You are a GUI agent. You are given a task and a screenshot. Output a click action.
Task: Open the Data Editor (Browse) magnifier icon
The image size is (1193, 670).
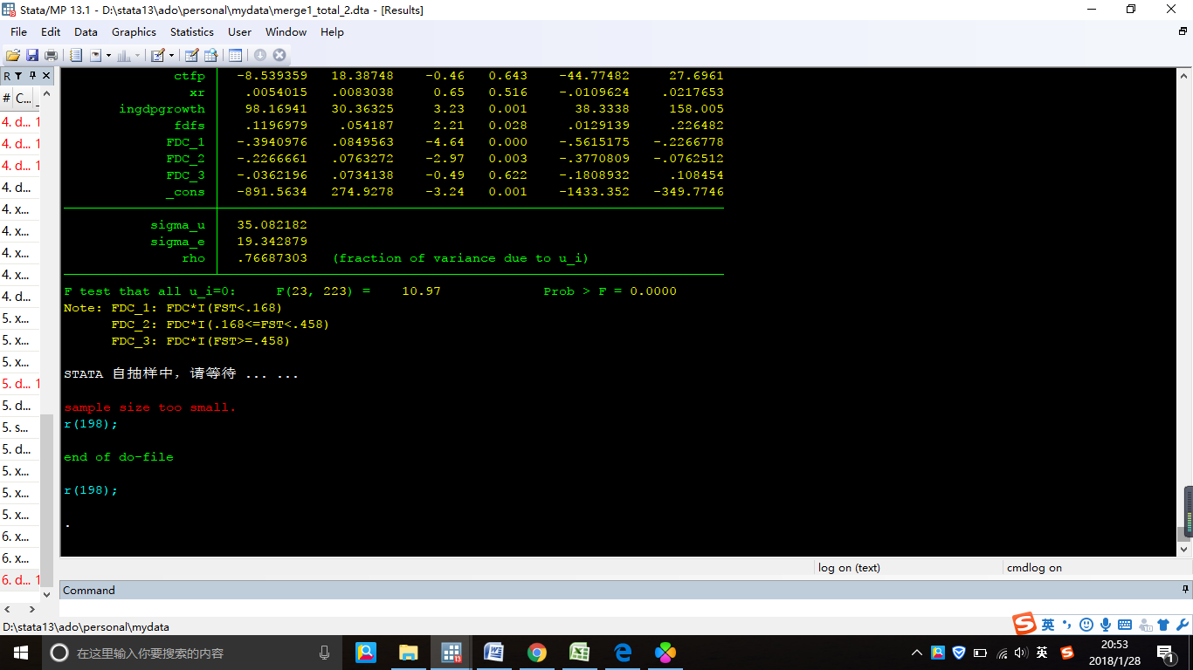pos(210,55)
